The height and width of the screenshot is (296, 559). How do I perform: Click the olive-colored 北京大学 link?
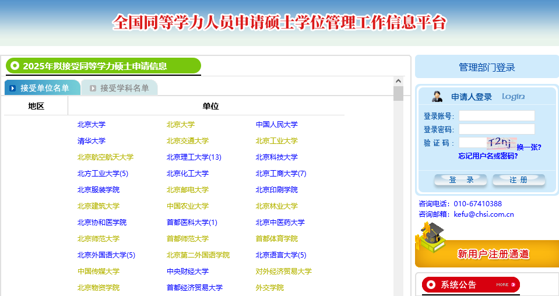click(180, 125)
